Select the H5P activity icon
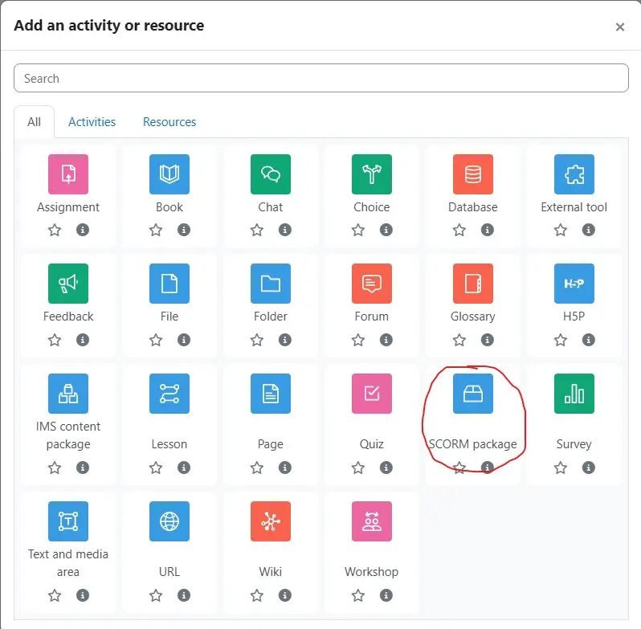Image resolution: width=641 pixels, height=629 pixels. (574, 284)
